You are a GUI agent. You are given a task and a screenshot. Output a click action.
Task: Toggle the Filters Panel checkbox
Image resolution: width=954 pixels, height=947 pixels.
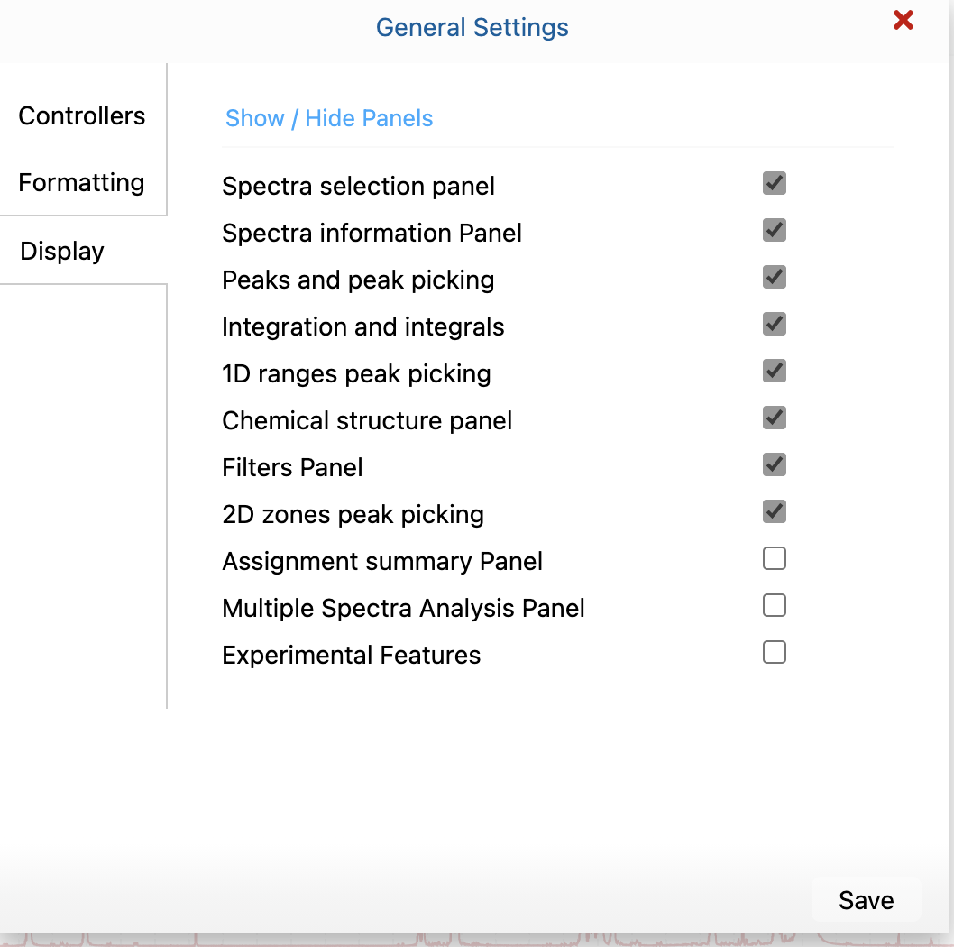point(774,464)
